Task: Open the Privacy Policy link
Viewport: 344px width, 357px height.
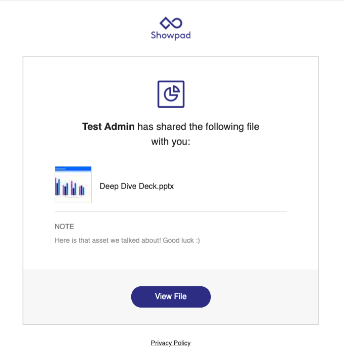Action: point(171,343)
